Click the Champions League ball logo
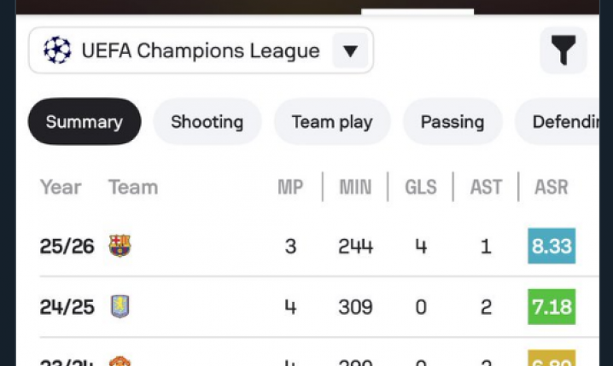Viewport: 613px width, 366px height. pos(57,51)
